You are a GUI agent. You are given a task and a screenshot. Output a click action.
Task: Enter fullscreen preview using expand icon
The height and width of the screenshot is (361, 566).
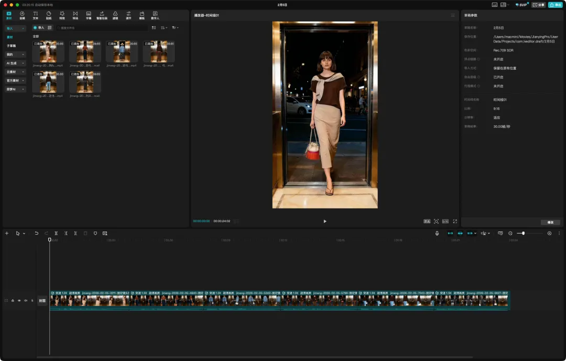tap(455, 222)
